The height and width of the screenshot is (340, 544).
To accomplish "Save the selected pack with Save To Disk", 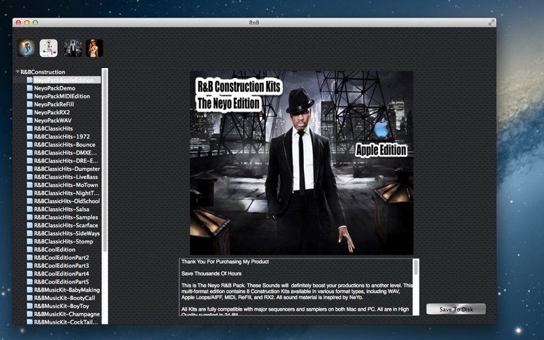I will [x=456, y=309].
